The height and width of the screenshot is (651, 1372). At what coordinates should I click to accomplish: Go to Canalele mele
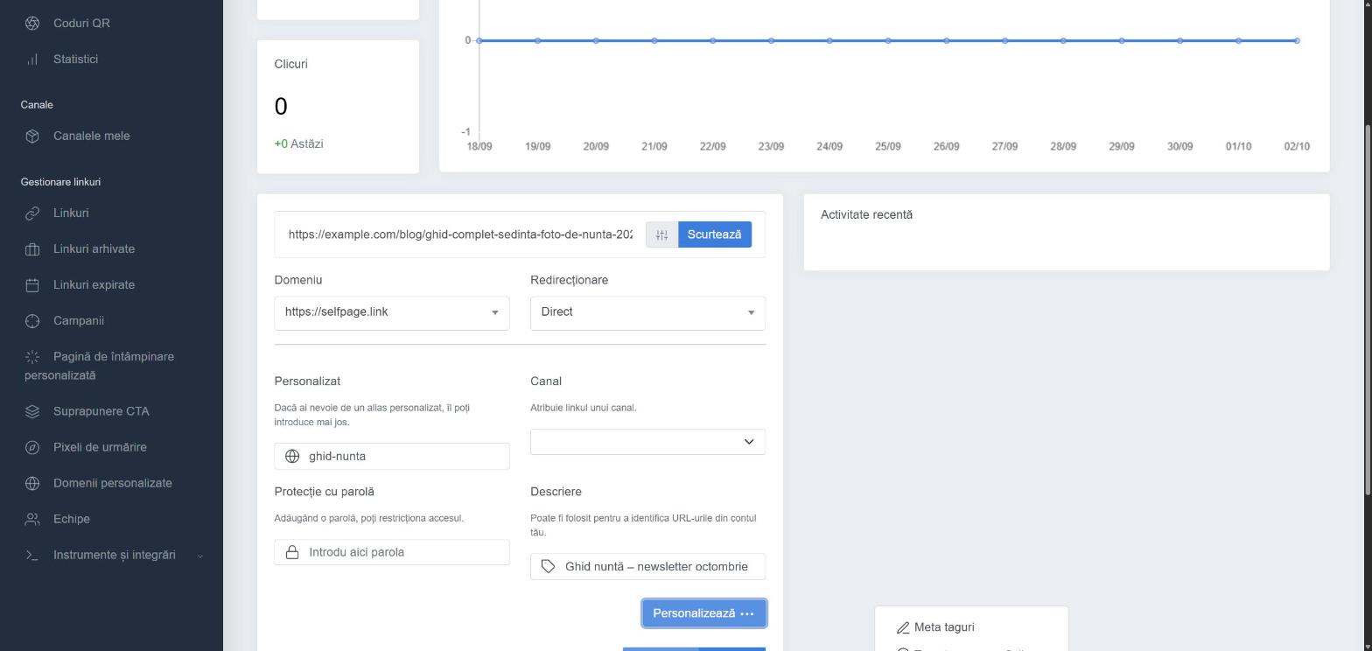91,136
